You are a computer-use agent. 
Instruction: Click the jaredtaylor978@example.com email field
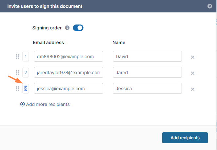point(69,73)
